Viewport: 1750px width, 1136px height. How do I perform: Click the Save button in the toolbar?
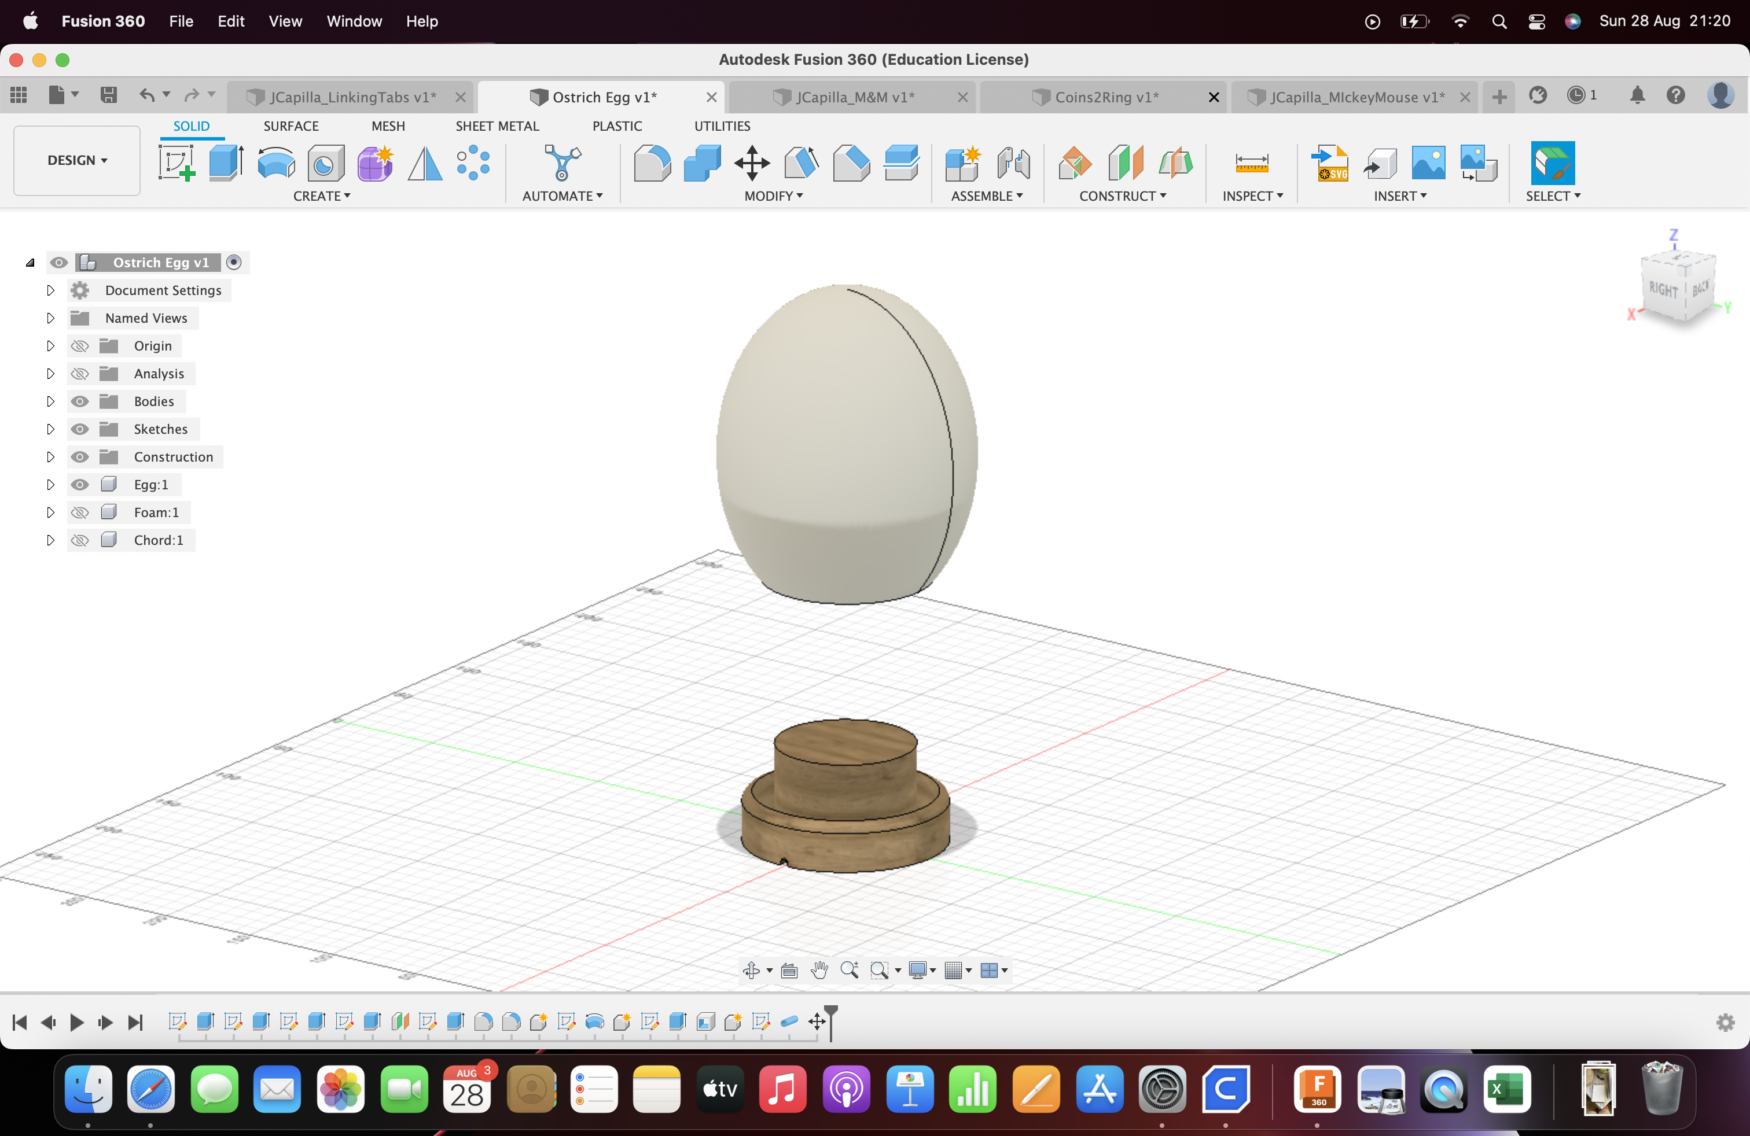click(108, 95)
